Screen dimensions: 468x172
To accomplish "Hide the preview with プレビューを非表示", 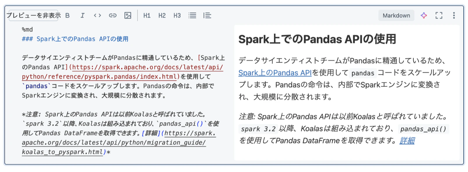I will [x=34, y=15].
